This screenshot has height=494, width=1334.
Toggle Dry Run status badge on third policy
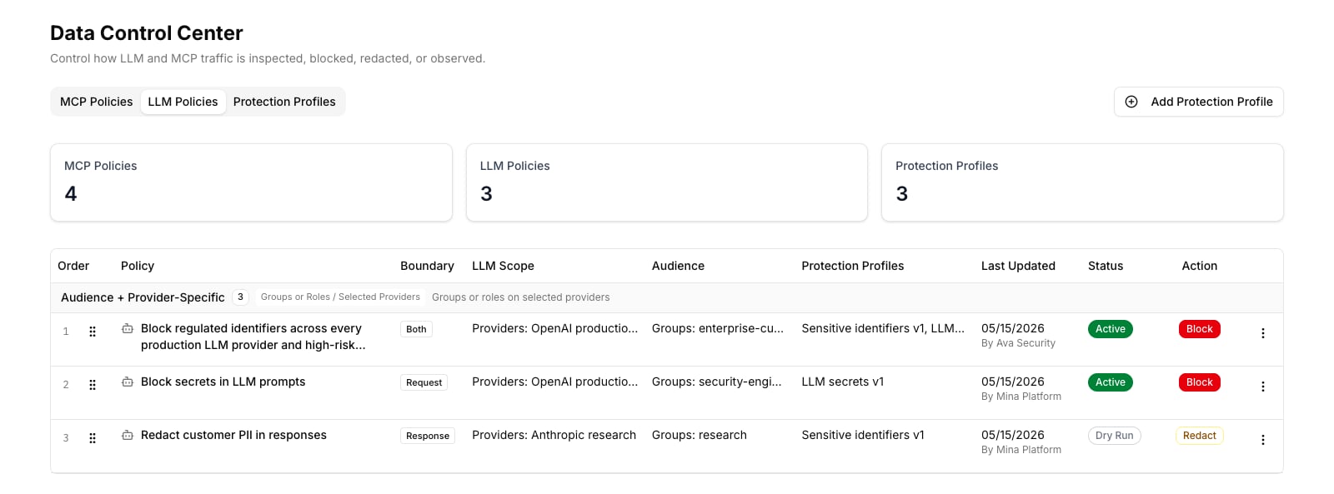click(x=1114, y=436)
